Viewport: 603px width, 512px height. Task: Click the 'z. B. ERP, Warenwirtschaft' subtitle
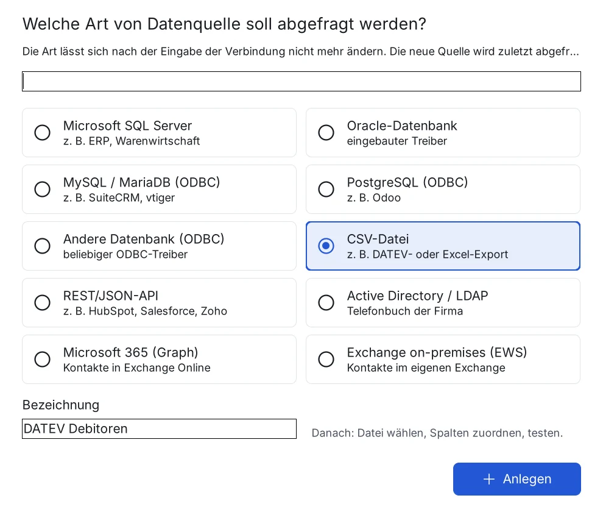(132, 141)
